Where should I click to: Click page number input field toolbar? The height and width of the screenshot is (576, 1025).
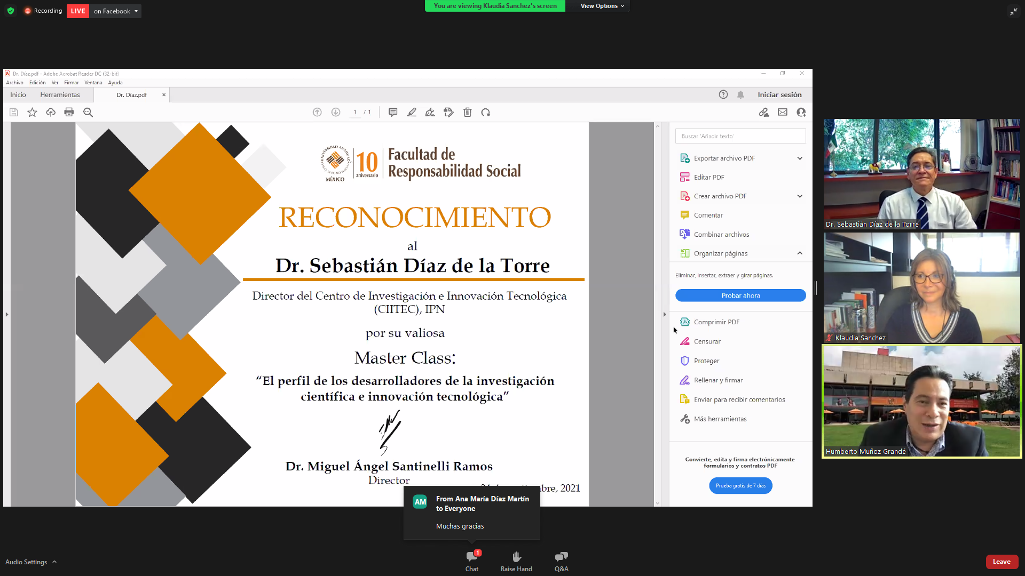354,112
